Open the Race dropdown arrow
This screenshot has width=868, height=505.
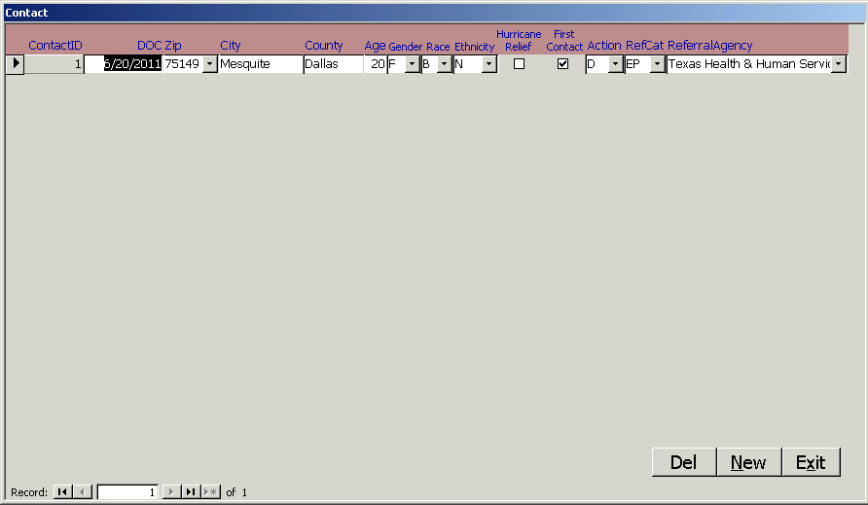tap(444, 64)
